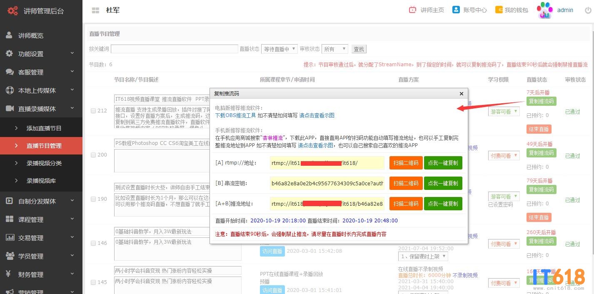594x294 pixels.
Task: Open 游客可看 dropdown in row 190
Action: click(x=504, y=197)
